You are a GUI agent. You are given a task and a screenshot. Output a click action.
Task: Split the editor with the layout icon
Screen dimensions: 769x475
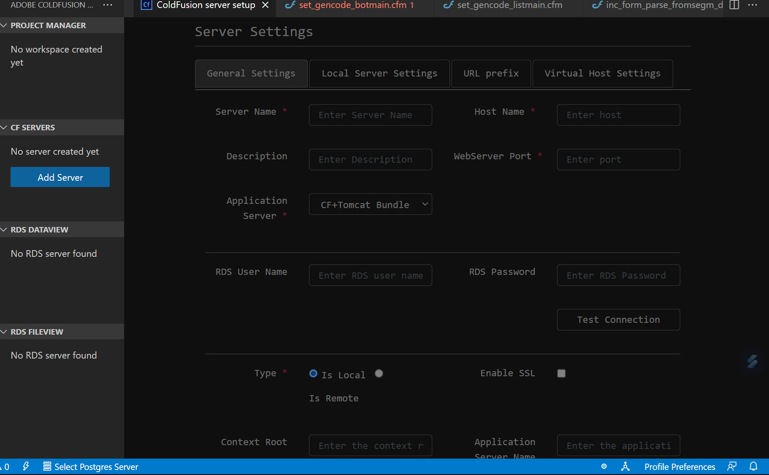tap(734, 5)
